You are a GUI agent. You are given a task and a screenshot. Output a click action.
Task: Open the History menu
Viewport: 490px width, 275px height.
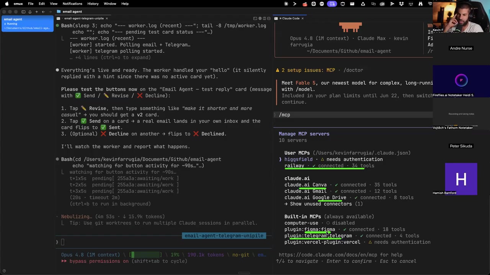[x=93, y=3]
